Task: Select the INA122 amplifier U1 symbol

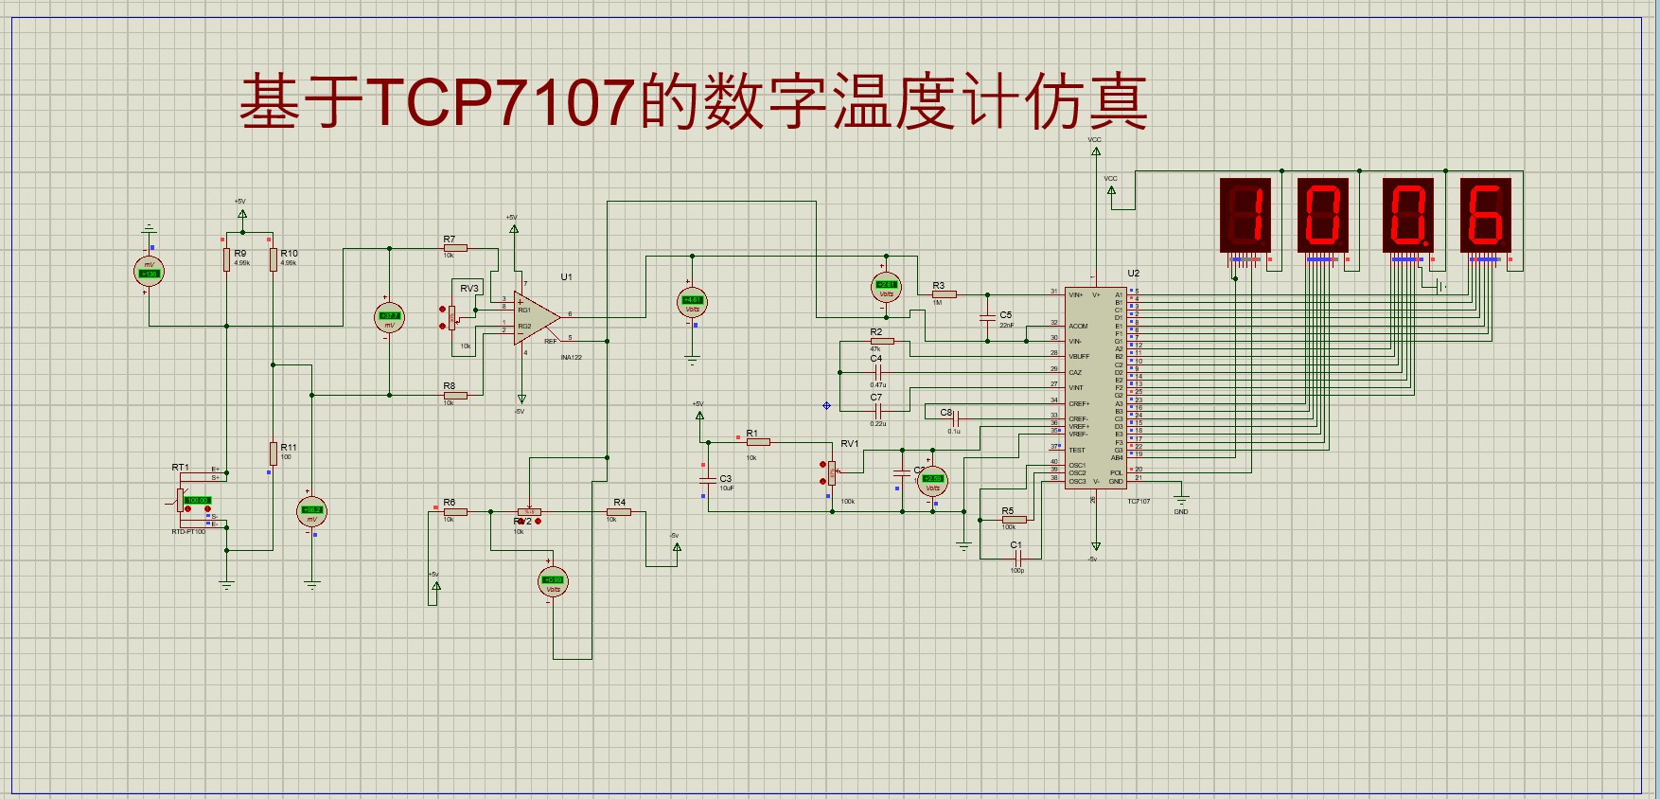Action: (537, 318)
